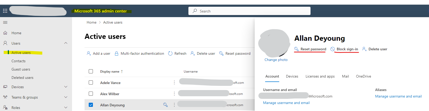429x111 pixels.
Task: Click Home in the sidebar
Action: click(16, 33)
